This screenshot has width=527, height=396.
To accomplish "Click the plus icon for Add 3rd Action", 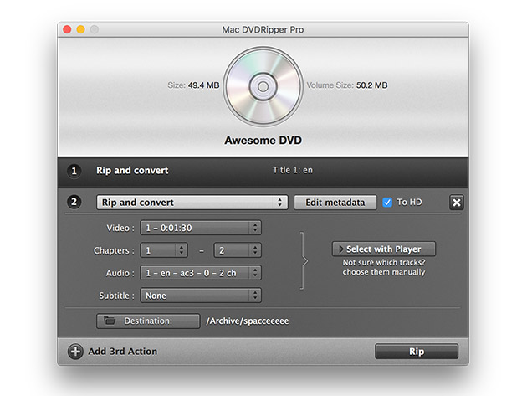I will tap(75, 352).
